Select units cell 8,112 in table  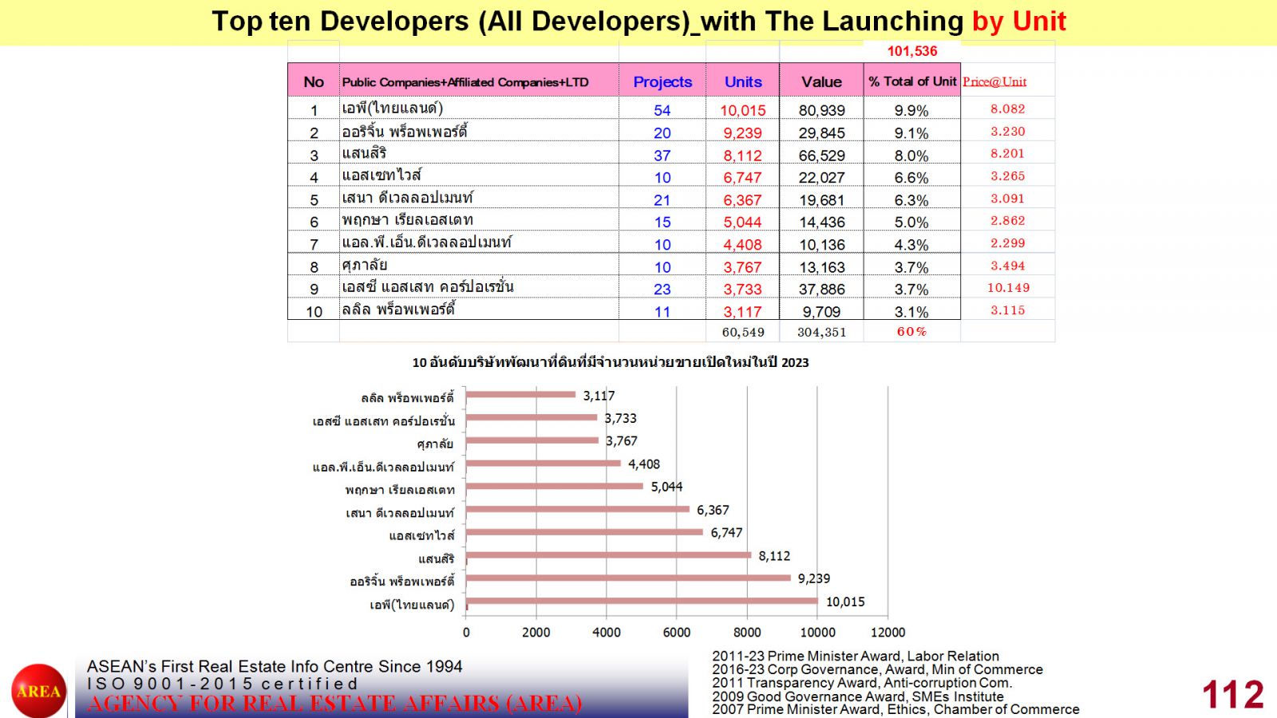[743, 155]
